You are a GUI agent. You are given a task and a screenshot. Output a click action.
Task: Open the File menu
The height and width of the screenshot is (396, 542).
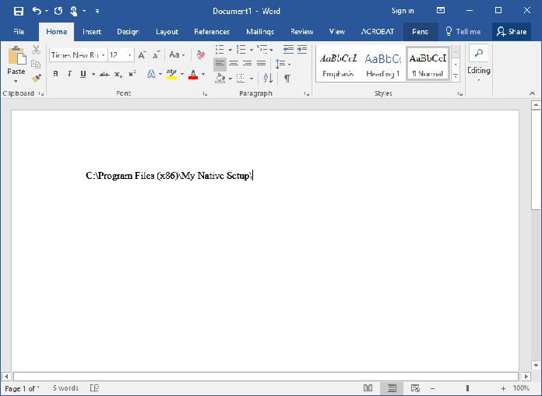tap(19, 32)
